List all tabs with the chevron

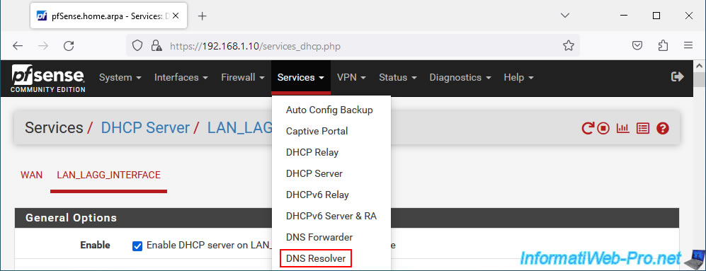click(565, 16)
